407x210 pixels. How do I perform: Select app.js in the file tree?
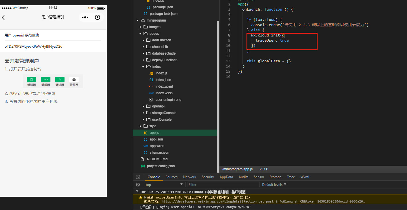(175, 133)
